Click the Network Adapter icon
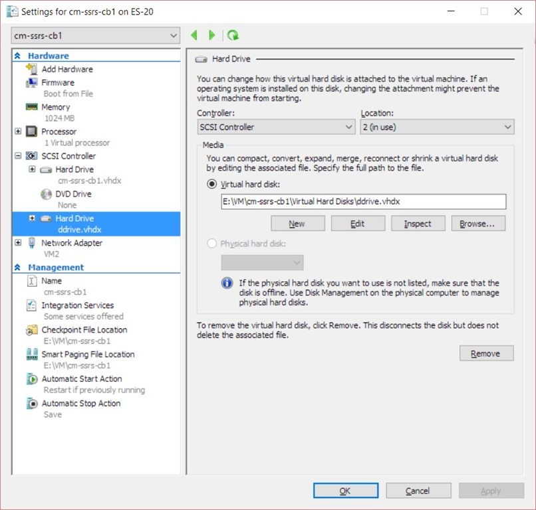This screenshot has width=536, height=510. 31,243
